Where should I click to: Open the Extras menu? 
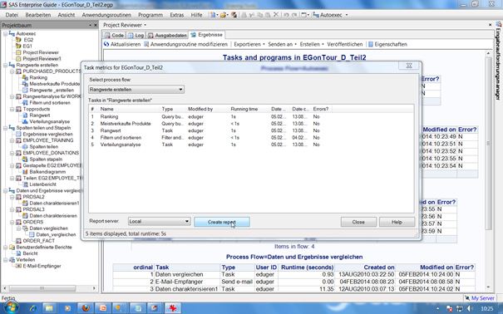pyautogui.click(x=177, y=15)
